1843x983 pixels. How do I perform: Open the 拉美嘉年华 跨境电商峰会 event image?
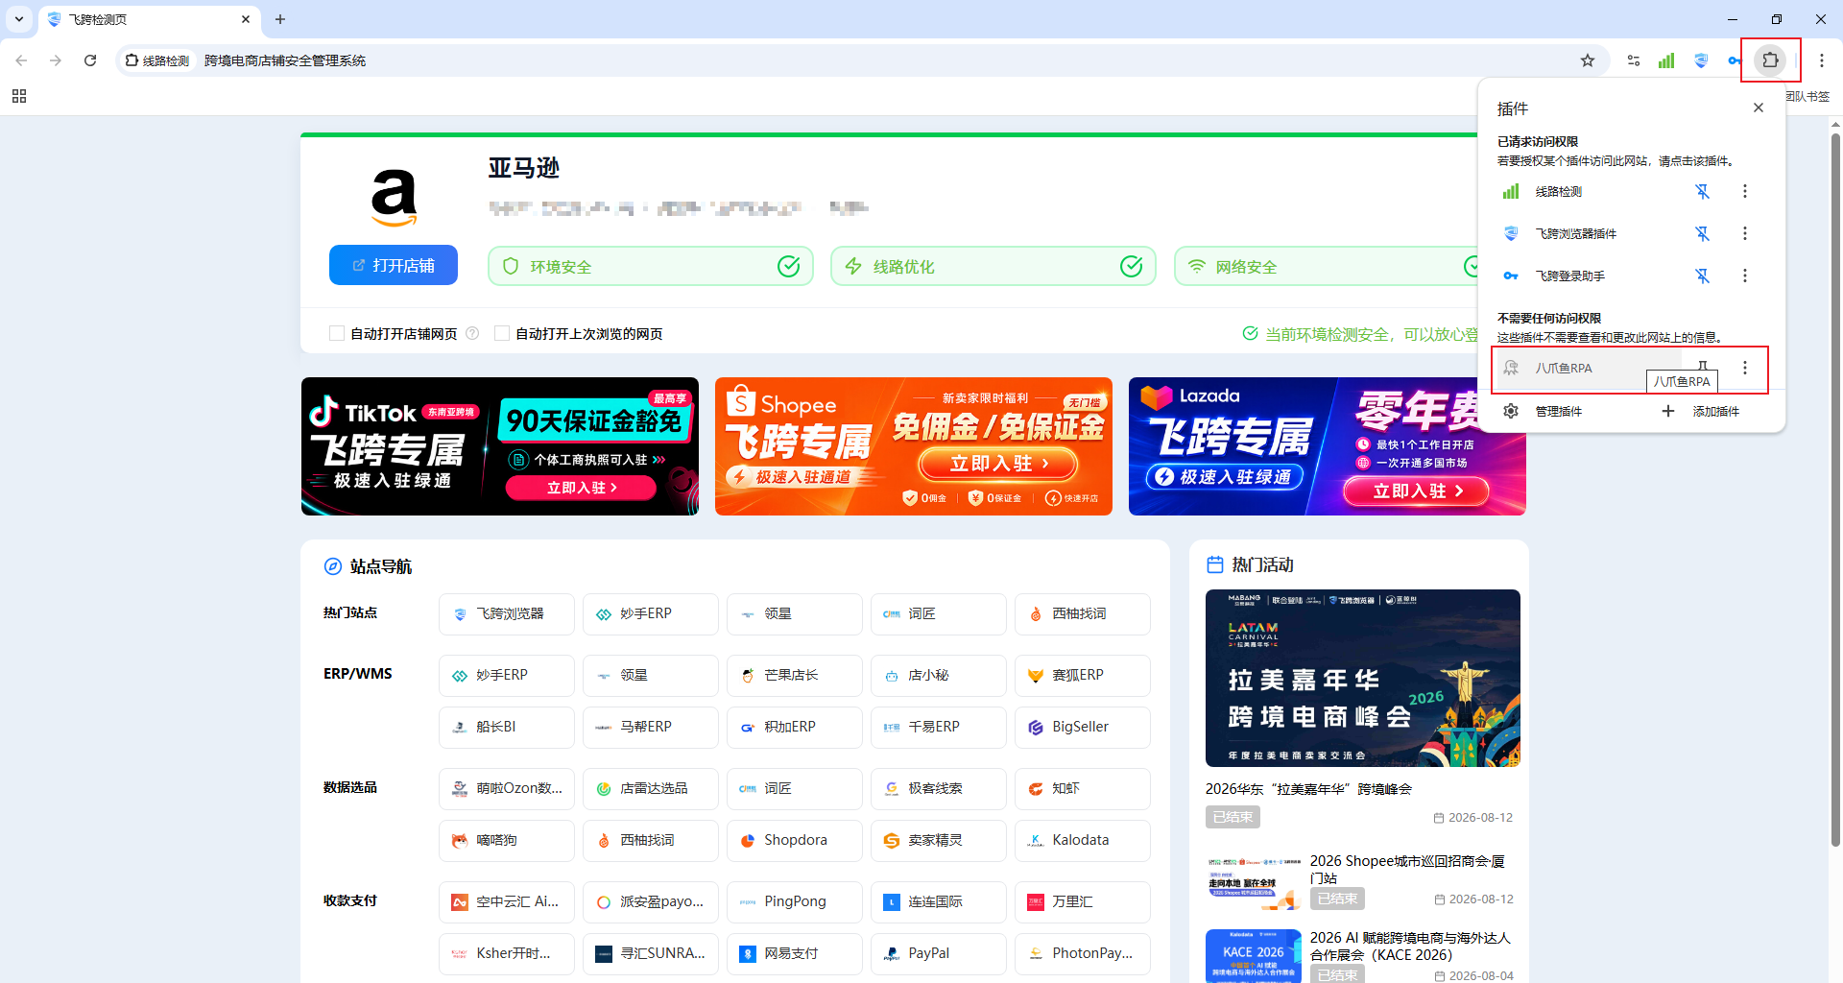[1363, 678]
